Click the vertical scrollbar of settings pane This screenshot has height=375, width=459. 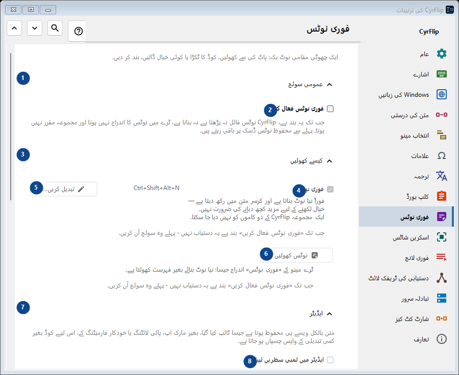coord(11,127)
